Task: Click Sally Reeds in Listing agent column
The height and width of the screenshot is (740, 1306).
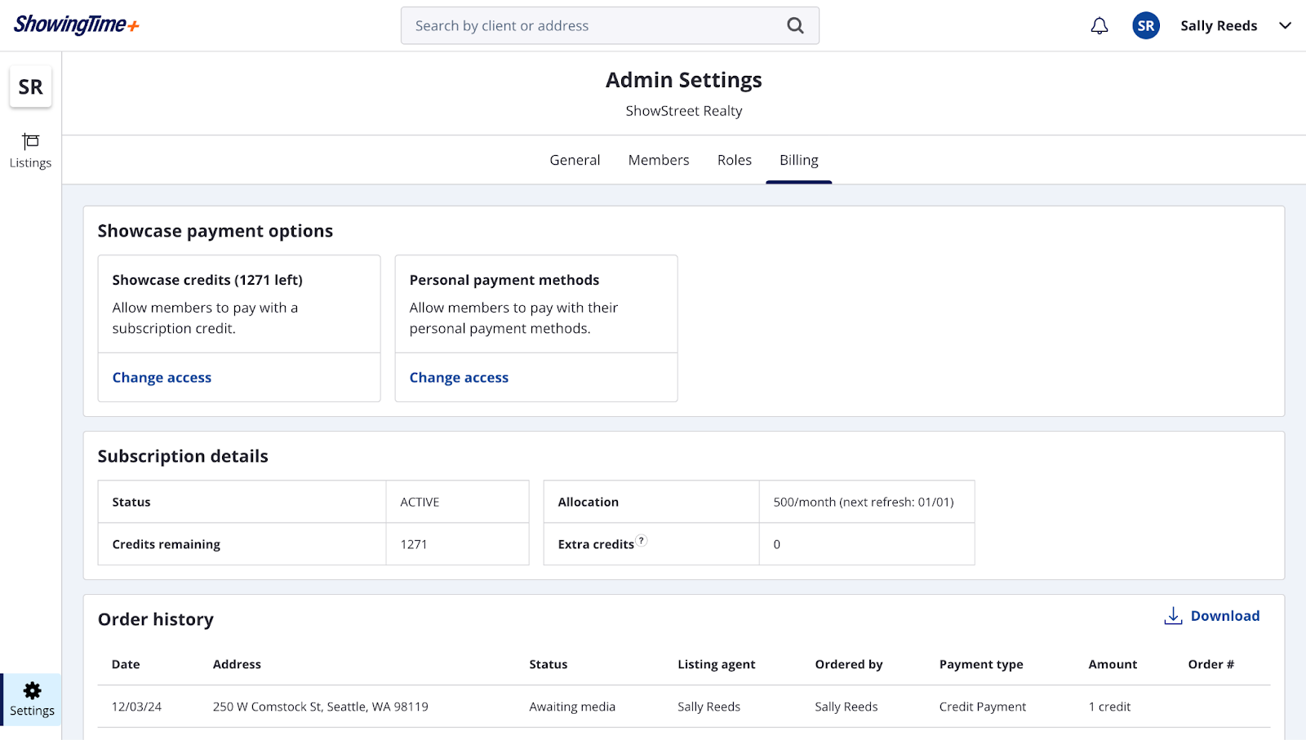Action: tap(709, 707)
